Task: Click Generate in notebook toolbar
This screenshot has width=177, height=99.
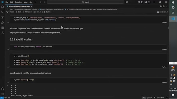Action: tap(10, 12)
